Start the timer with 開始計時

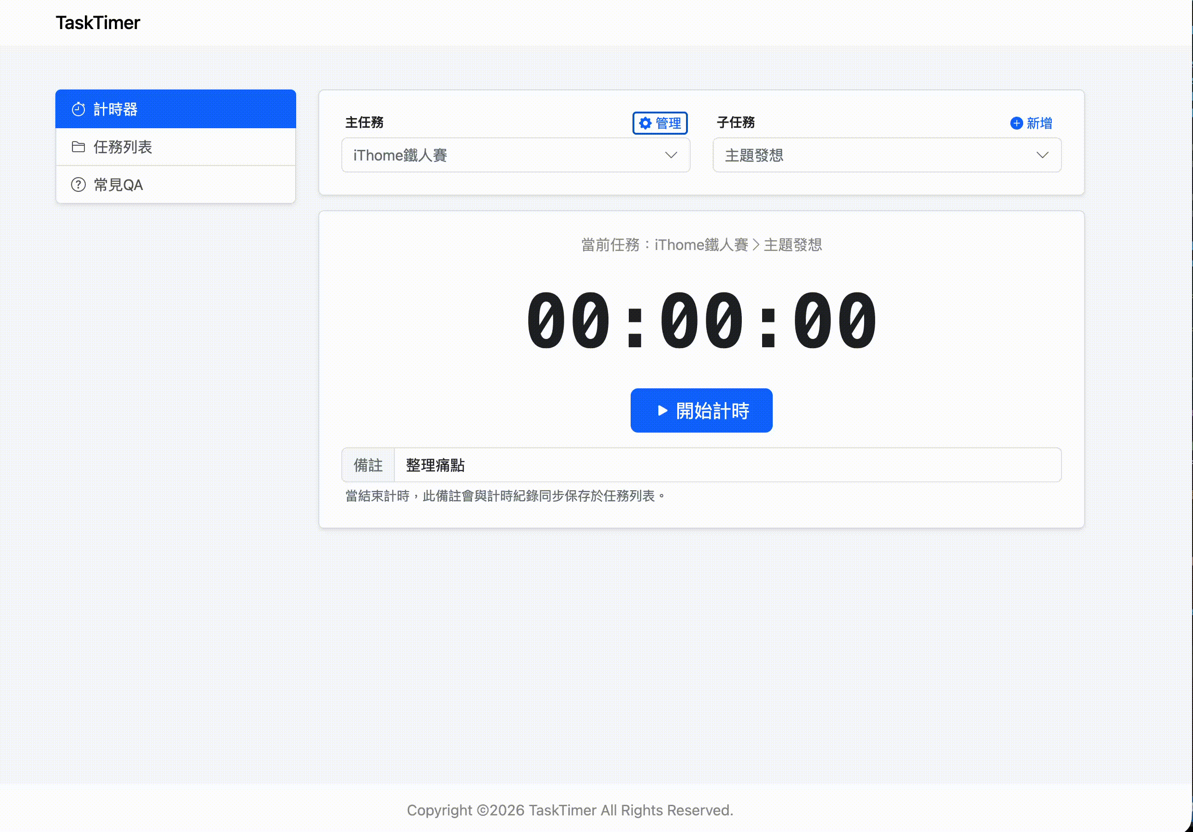pyautogui.click(x=702, y=410)
